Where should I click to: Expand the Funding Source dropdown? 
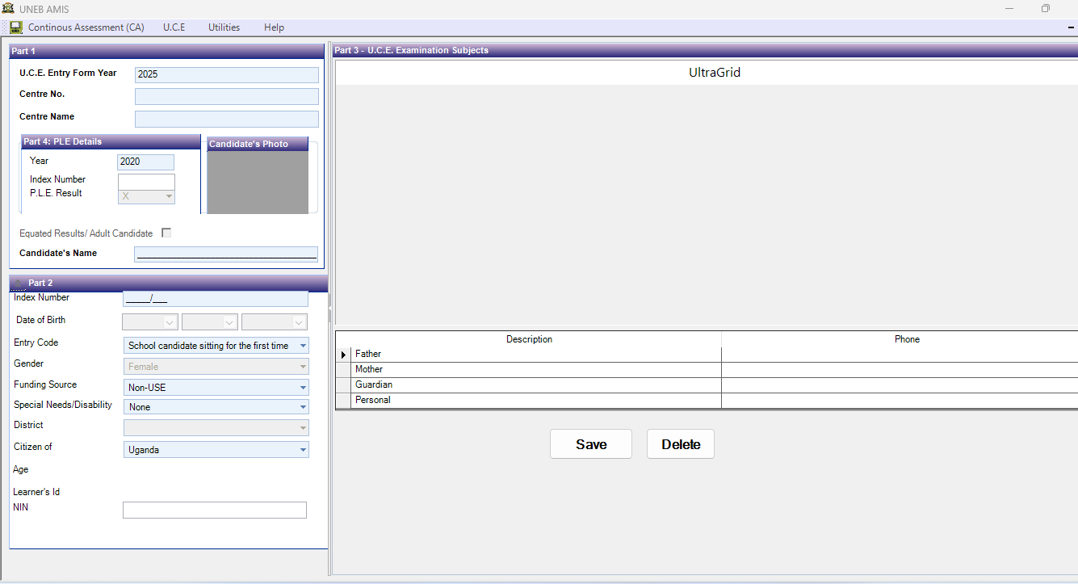(303, 388)
